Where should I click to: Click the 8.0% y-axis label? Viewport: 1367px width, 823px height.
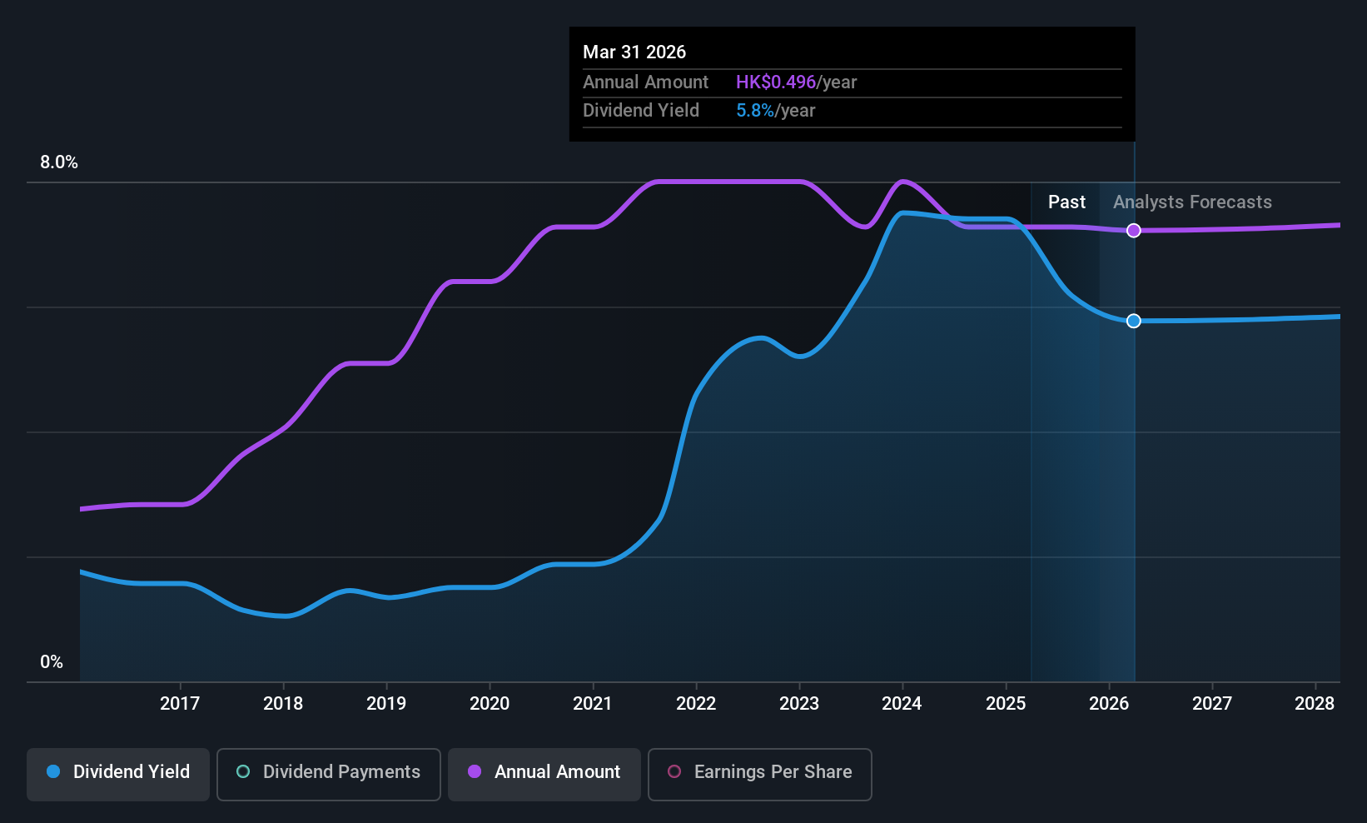click(x=59, y=162)
